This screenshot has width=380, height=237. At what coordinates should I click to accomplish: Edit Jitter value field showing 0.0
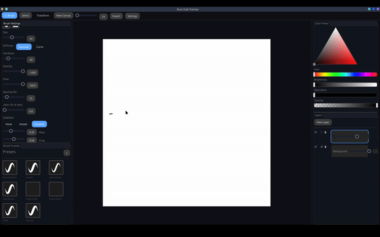pyautogui.click(x=31, y=111)
